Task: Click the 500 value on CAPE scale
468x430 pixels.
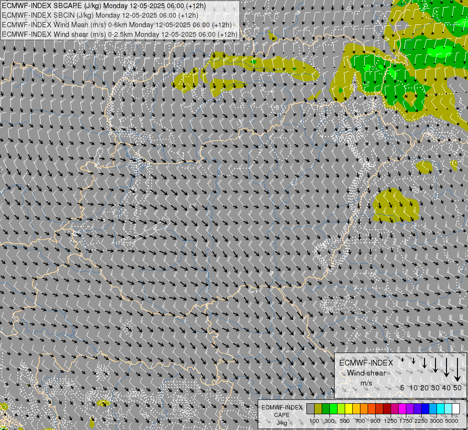Action: 345,421
